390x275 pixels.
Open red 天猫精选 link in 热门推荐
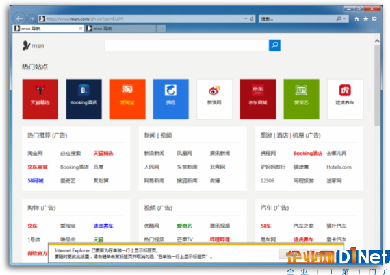(103, 153)
